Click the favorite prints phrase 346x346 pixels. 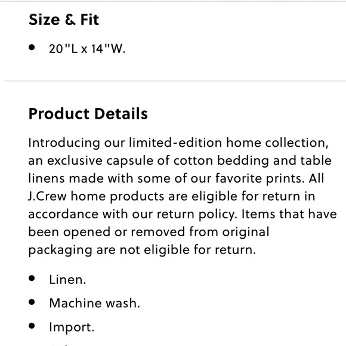pos(260,178)
